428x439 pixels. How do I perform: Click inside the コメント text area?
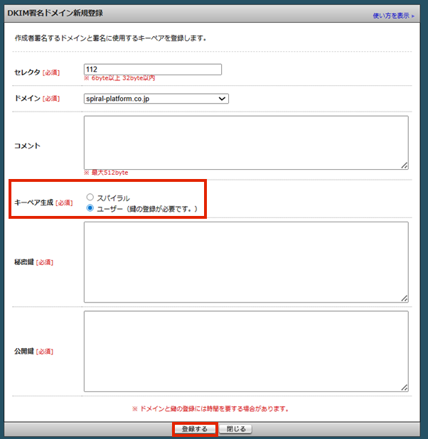point(246,143)
